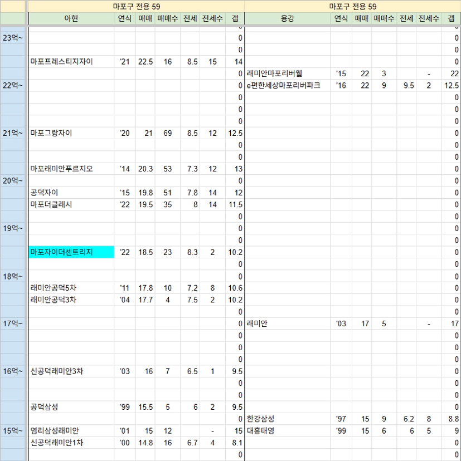Select the 용강 column header
461x461 pixels.
click(x=288, y=18)
